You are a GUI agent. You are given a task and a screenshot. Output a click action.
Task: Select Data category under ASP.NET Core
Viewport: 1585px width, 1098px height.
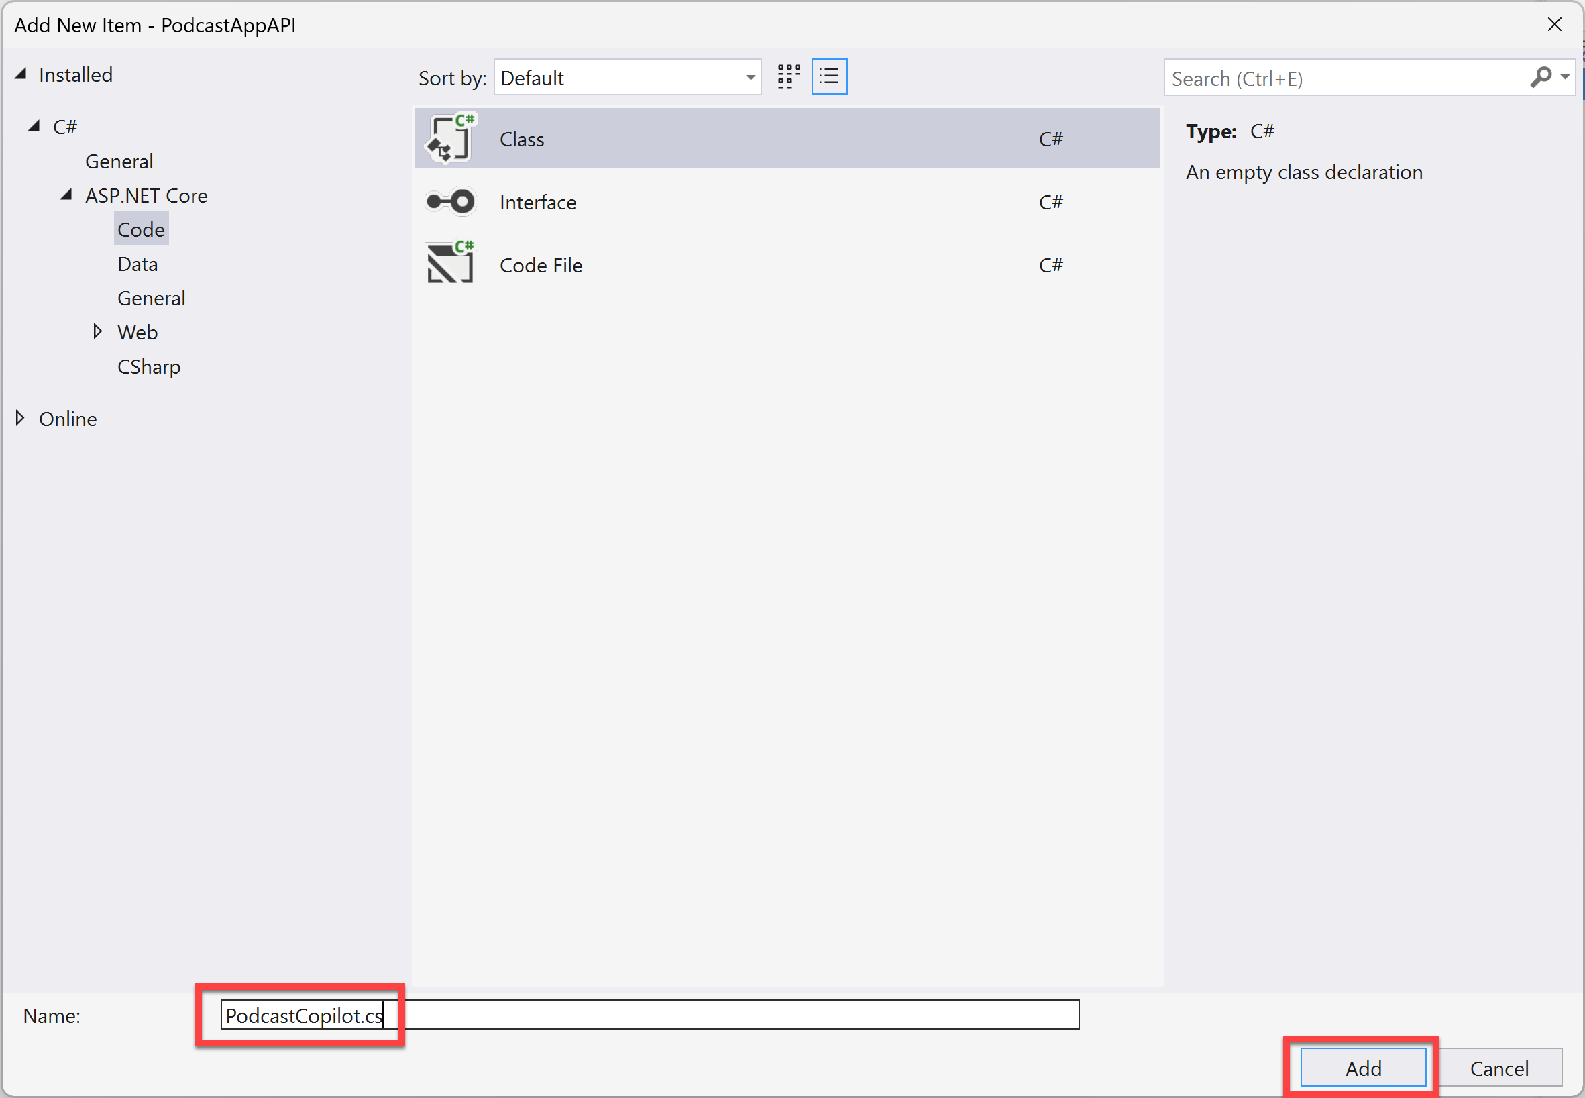tap(138, 264)
